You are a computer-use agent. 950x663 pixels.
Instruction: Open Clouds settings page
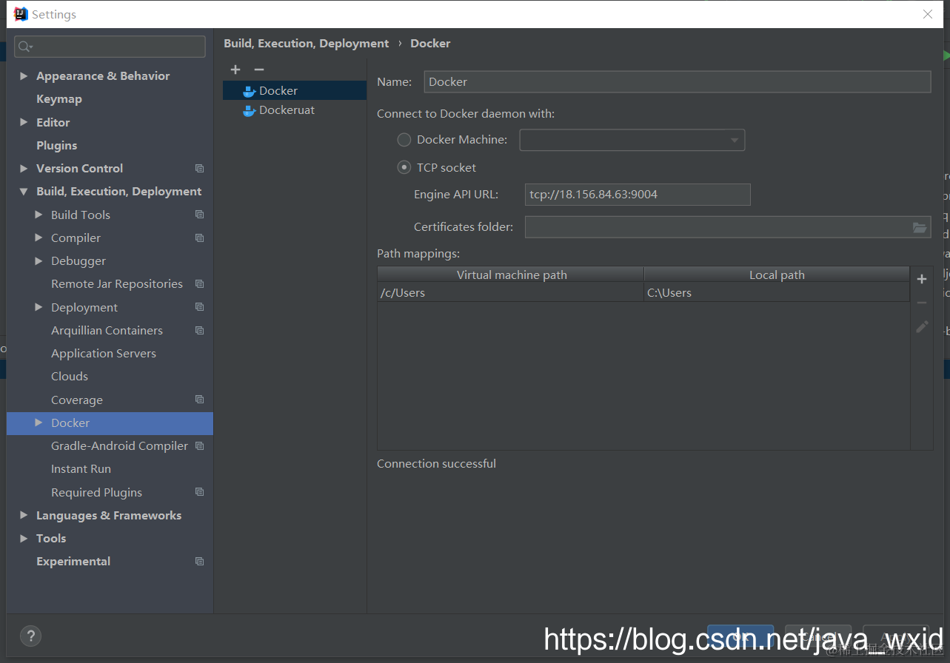70,377
